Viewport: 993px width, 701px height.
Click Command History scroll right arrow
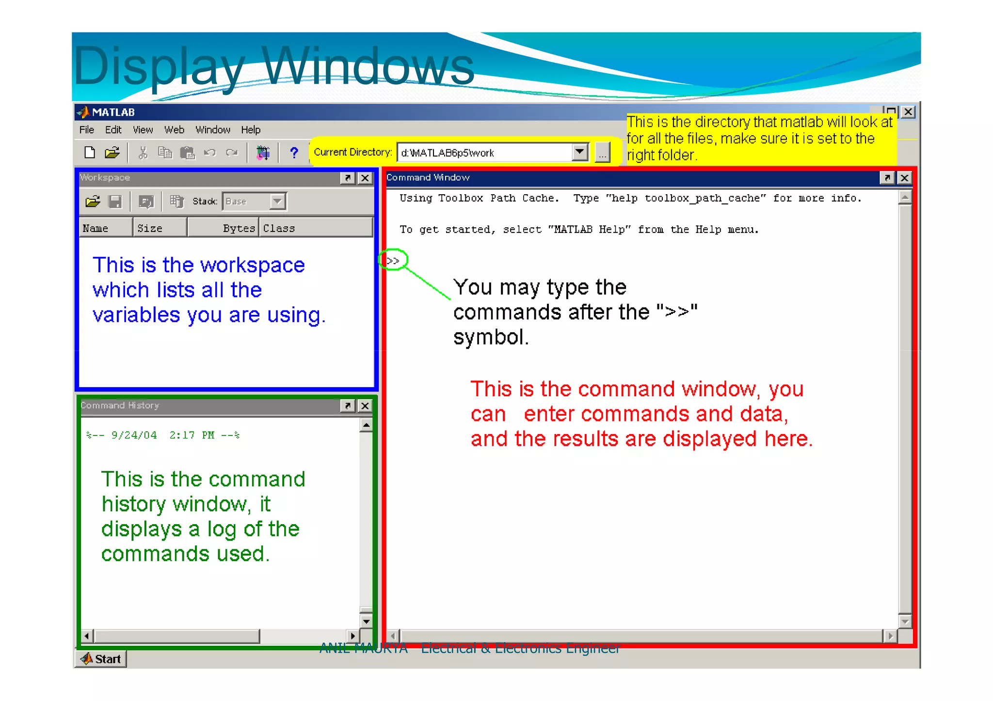tap(353, 636)
